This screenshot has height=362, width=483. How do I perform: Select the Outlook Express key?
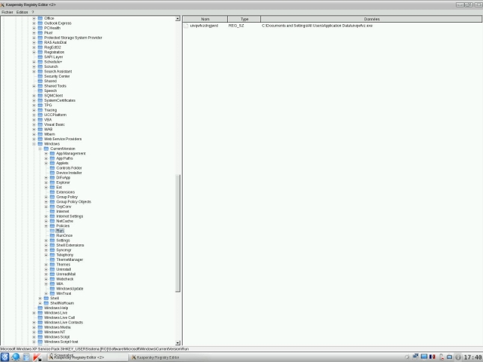[57, 23]
